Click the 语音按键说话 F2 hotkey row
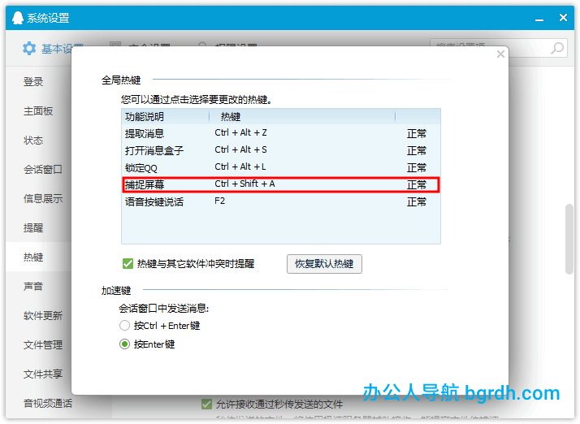Viewport: 580px width, 424px height. click(x=280, y=201)
